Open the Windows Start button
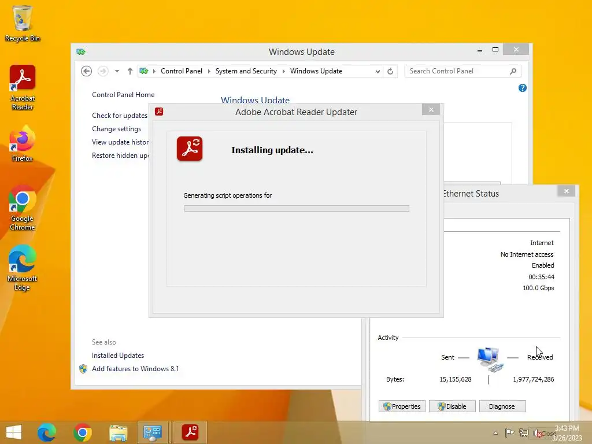 tap(14, 432)
